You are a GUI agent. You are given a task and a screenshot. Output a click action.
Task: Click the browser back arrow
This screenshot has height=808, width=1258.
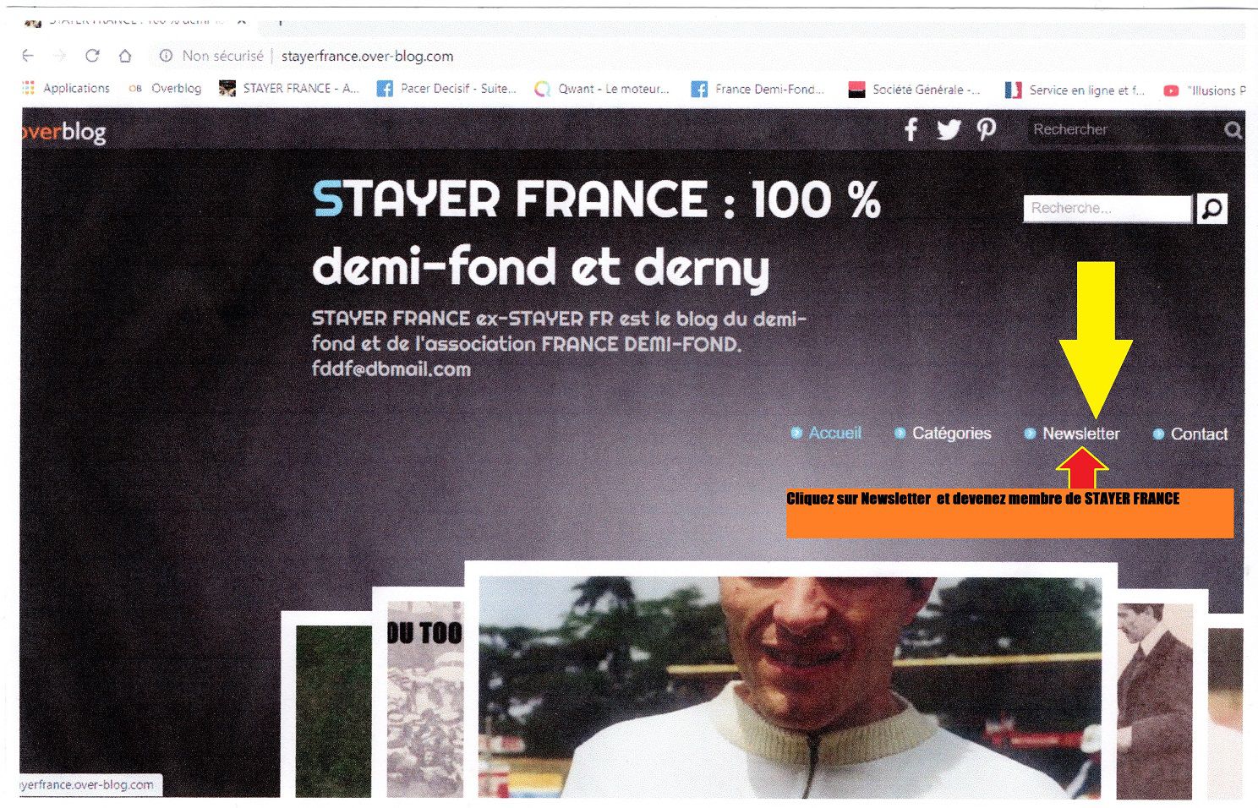[x=28, y=56]
